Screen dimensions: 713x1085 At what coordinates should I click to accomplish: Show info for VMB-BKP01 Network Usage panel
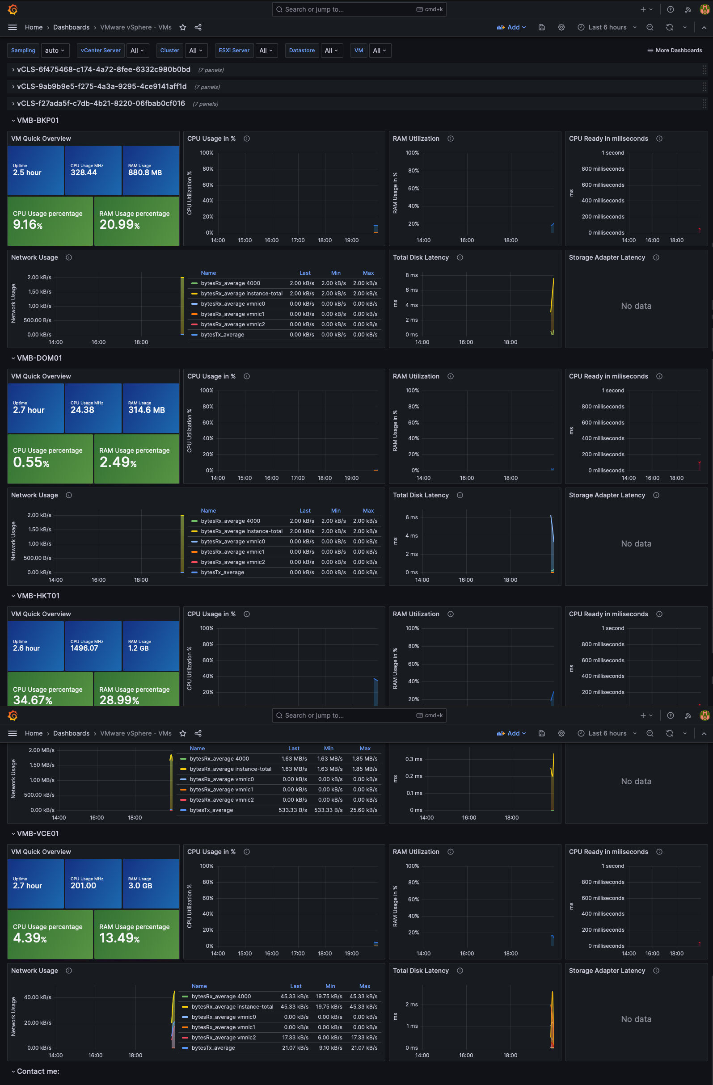(69, 257)
